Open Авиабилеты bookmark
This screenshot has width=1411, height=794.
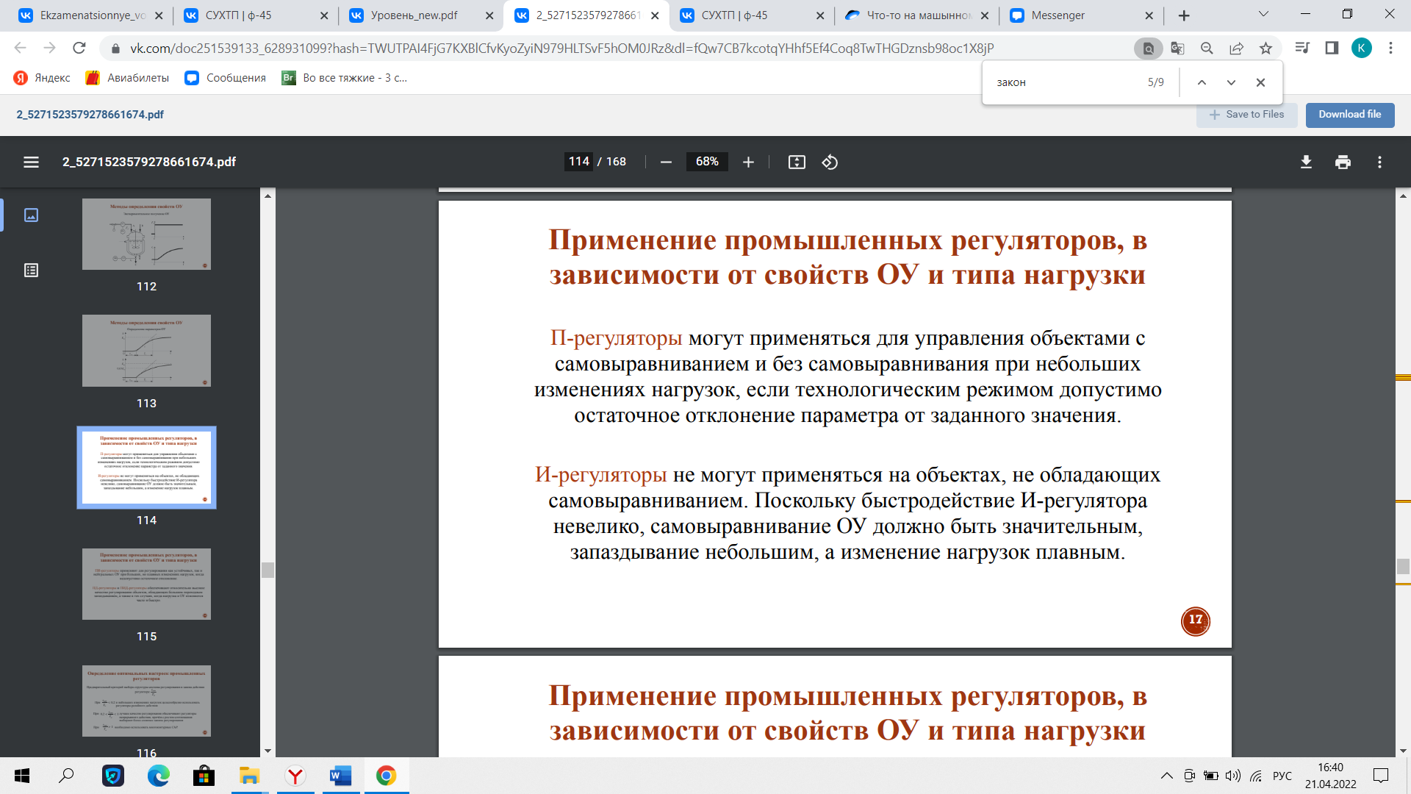(x=127, y=78)
